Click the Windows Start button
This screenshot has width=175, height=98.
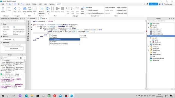[3, 96]
